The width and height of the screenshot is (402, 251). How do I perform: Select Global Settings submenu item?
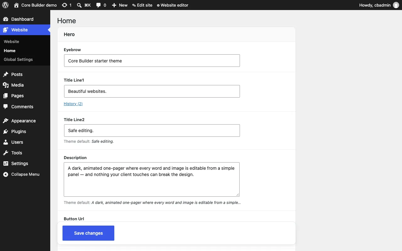coord(18,59)
